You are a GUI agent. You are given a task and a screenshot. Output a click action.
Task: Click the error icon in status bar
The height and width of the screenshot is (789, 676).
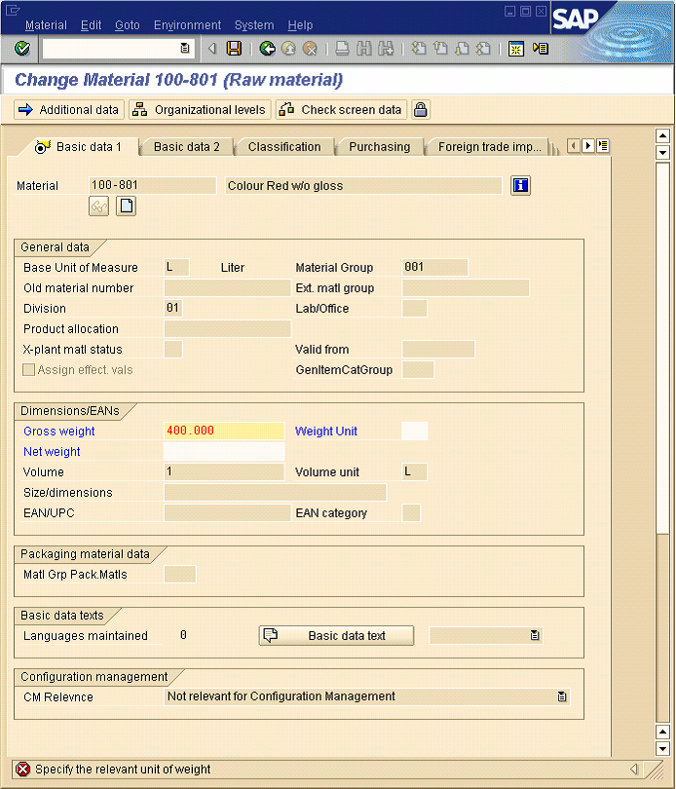click(x=22, y=770)
